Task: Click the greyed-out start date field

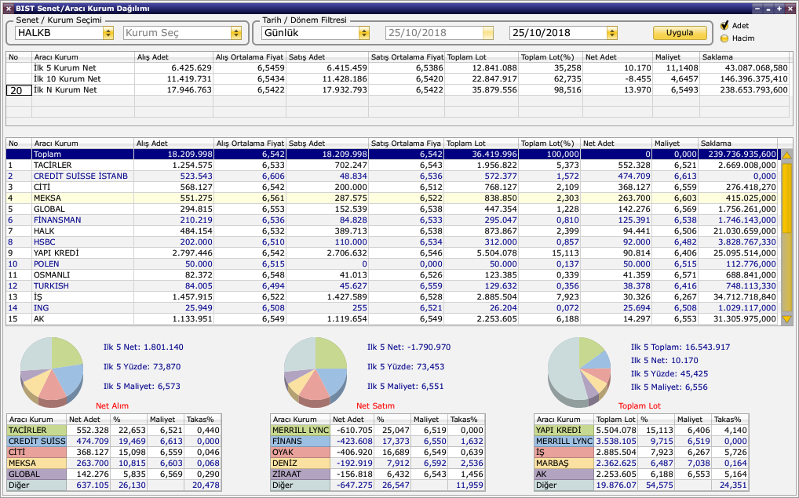Action: click(x=440, y=33)
